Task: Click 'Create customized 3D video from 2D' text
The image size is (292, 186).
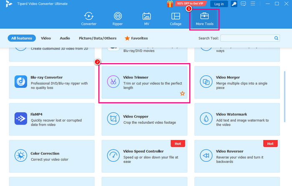Action: (x=59, y=49)
